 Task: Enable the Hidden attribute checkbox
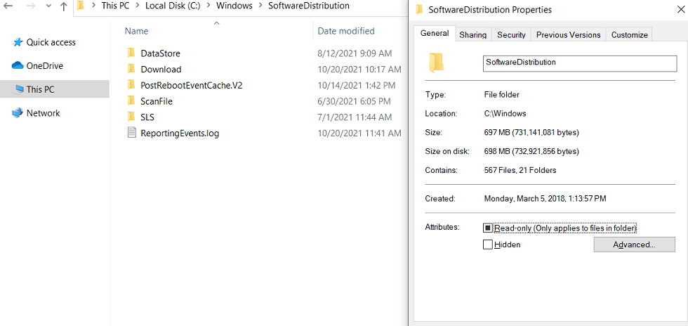(488, 244)
